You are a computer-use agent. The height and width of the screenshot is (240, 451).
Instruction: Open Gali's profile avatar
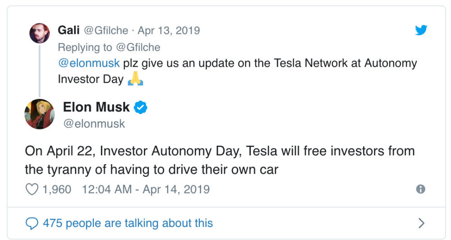pos(39,33)
